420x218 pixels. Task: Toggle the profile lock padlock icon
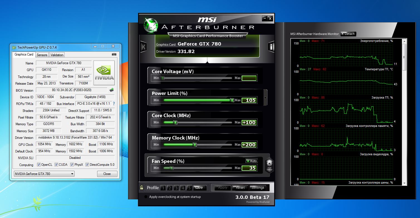pos(142,187)
